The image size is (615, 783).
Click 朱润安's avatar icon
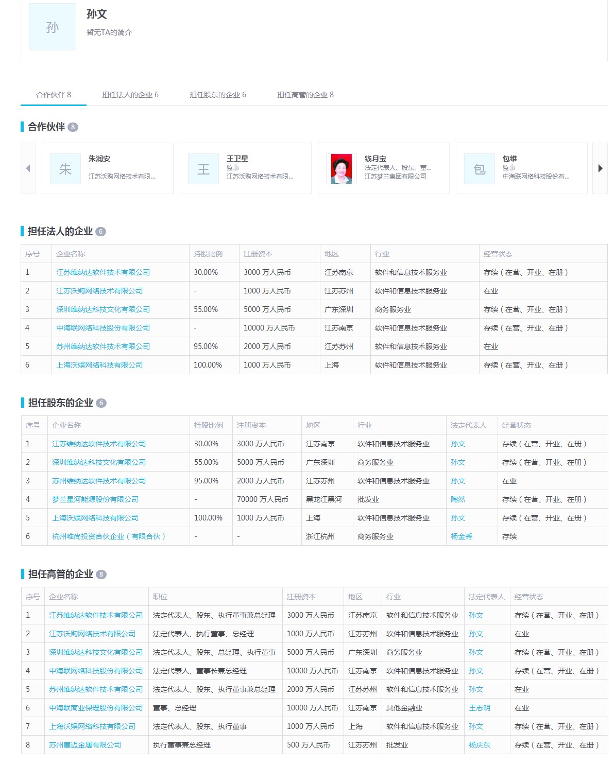point(65,169)
